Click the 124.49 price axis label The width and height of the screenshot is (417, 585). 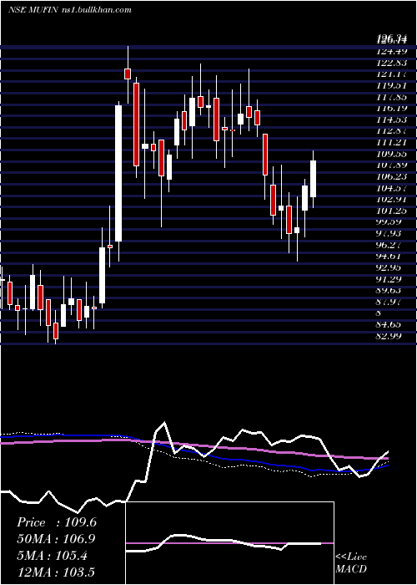[x=392, y=51]
